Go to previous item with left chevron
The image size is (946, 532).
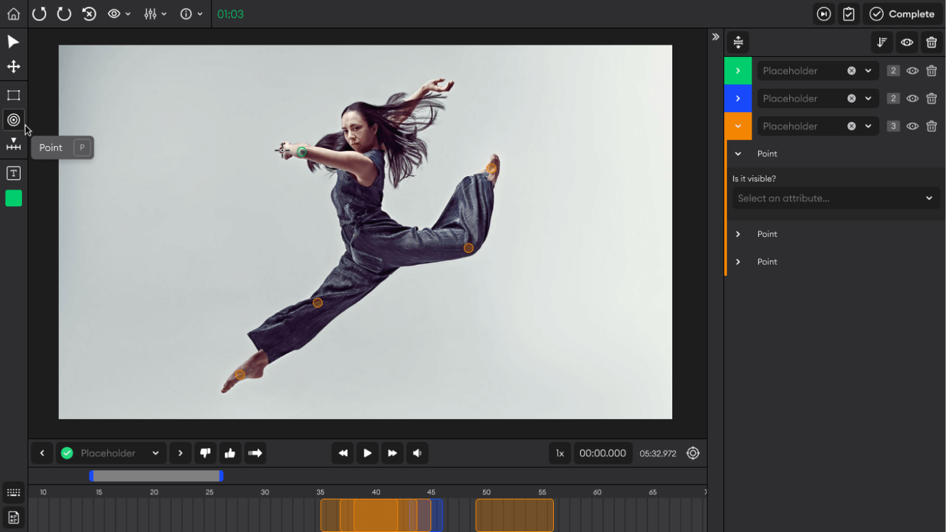[42, 453]
